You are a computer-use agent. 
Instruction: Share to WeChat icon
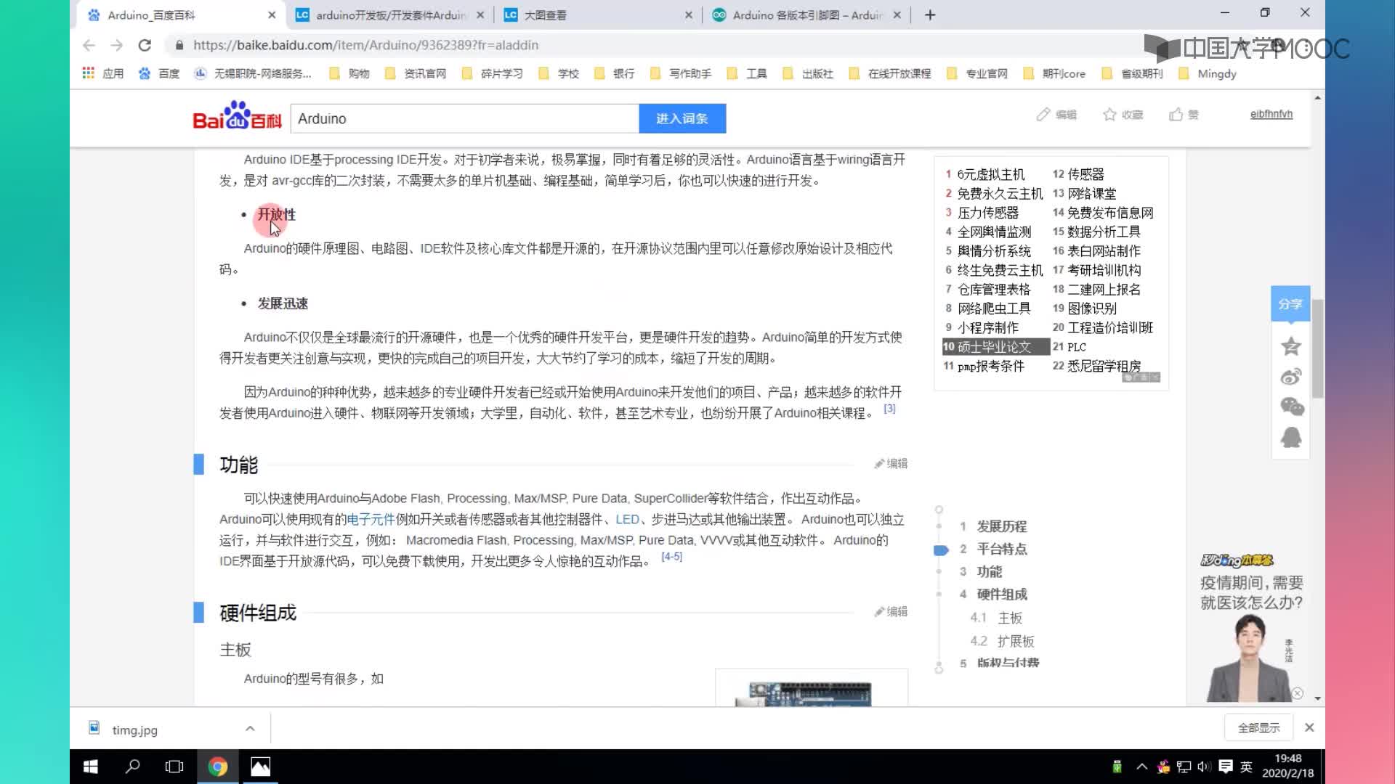click(1291, 407)
